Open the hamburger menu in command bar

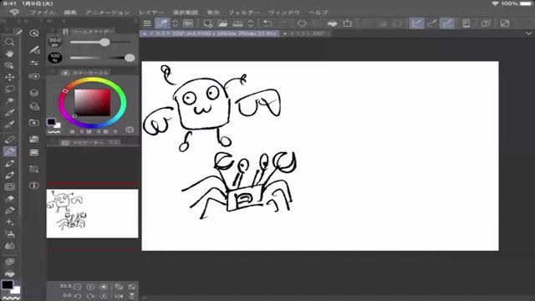click(147, 23)
